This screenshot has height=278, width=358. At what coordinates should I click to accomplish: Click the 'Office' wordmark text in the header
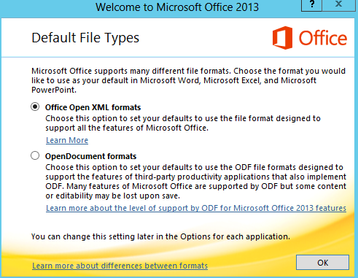(323, 38)
